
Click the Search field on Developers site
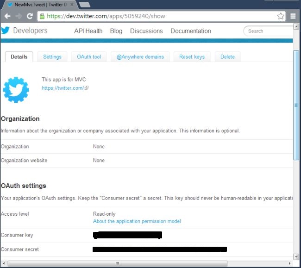coord(269,31)
